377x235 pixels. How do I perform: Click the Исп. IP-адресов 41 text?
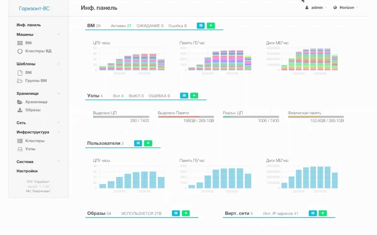(280, 214)
